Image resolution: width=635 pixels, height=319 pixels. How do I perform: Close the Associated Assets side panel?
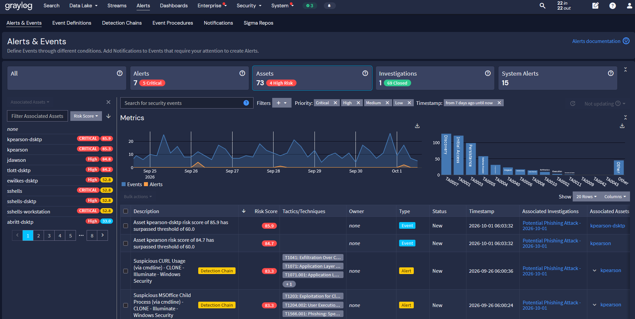(108, 102)
